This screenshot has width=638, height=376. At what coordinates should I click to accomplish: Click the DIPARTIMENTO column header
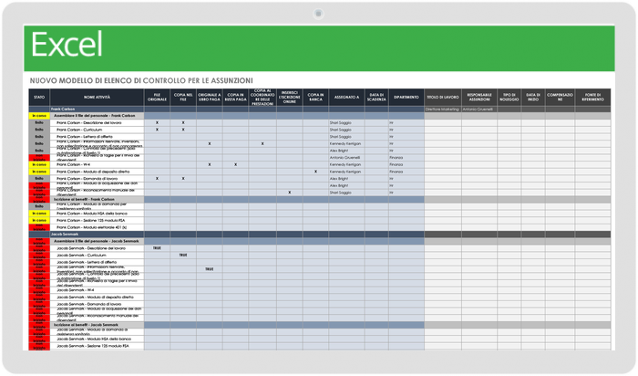406,98
